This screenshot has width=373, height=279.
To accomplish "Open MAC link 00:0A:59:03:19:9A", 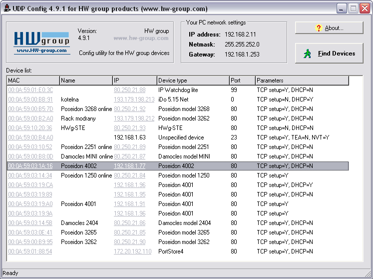I will click(30, 213).
